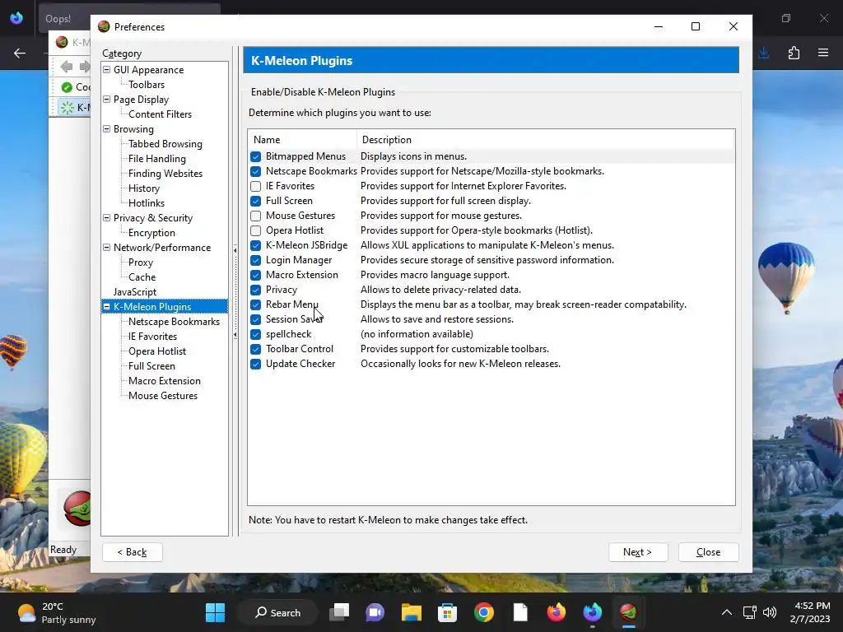The width and height of the screenshot is (843, 632).
Task: Uncheck the spellcheck plugin checkbox
Action: tap(256, 334)
